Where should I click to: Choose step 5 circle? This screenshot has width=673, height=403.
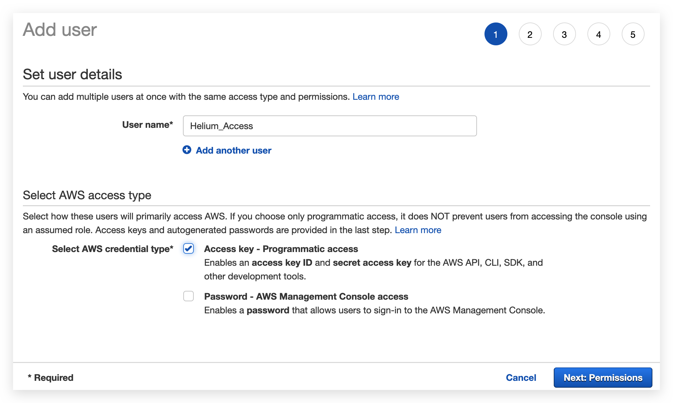pyautogui.click(x=633, y=34)
